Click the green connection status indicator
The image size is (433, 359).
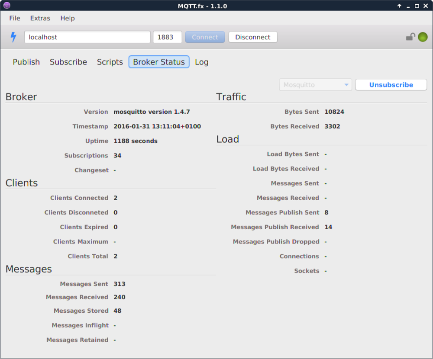click(423, 37)
